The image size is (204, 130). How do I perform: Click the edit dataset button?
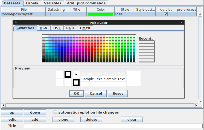[12, 119]
